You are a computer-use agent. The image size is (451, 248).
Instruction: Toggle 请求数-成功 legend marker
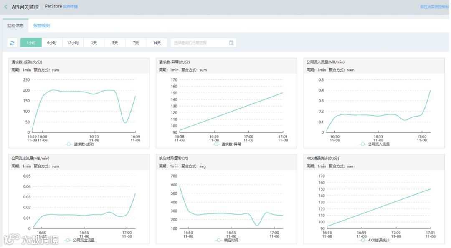pyautogui.click(x=68, y=144)
